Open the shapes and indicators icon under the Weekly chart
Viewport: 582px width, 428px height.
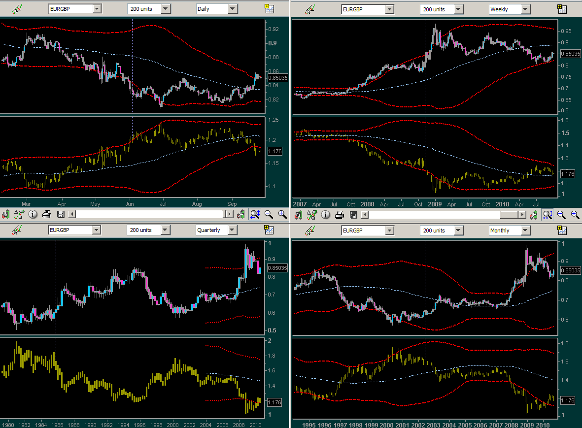click(x=312, y=215)
